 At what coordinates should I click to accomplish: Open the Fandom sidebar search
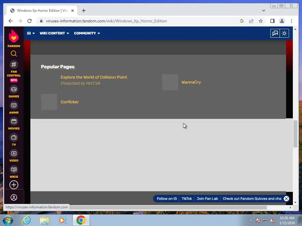tap(14, 54)
